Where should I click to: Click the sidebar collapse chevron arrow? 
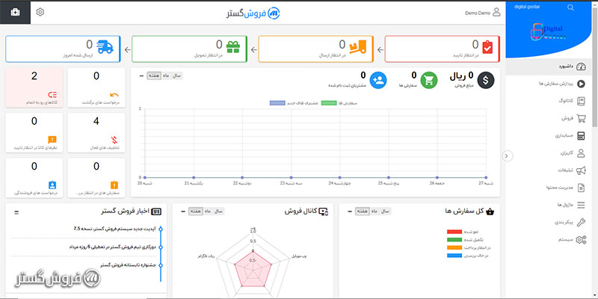[x=508, y=155]
